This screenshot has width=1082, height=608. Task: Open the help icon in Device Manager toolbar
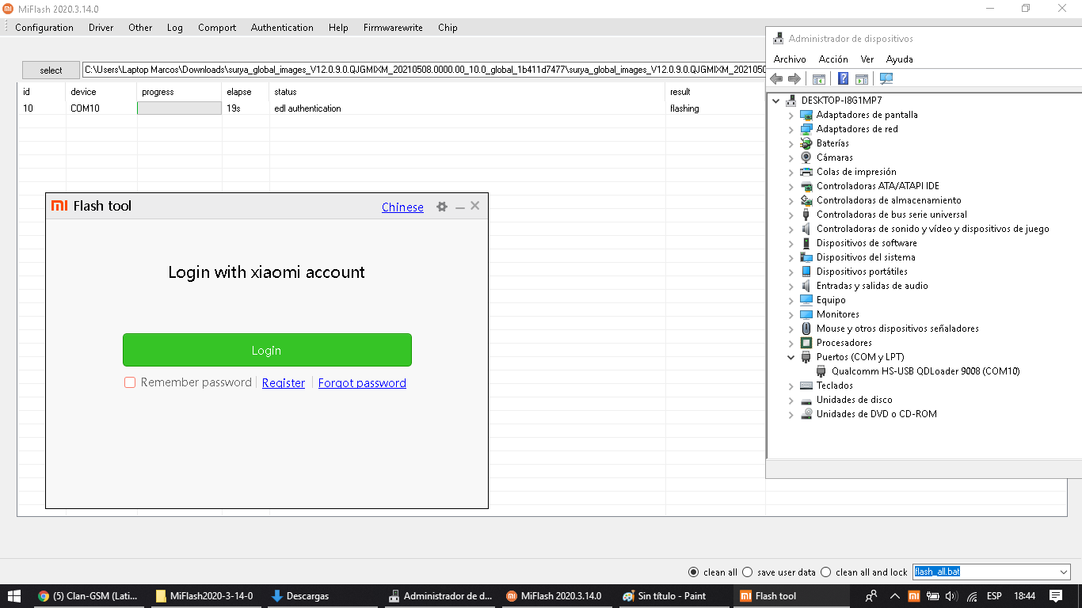[843, 78]
